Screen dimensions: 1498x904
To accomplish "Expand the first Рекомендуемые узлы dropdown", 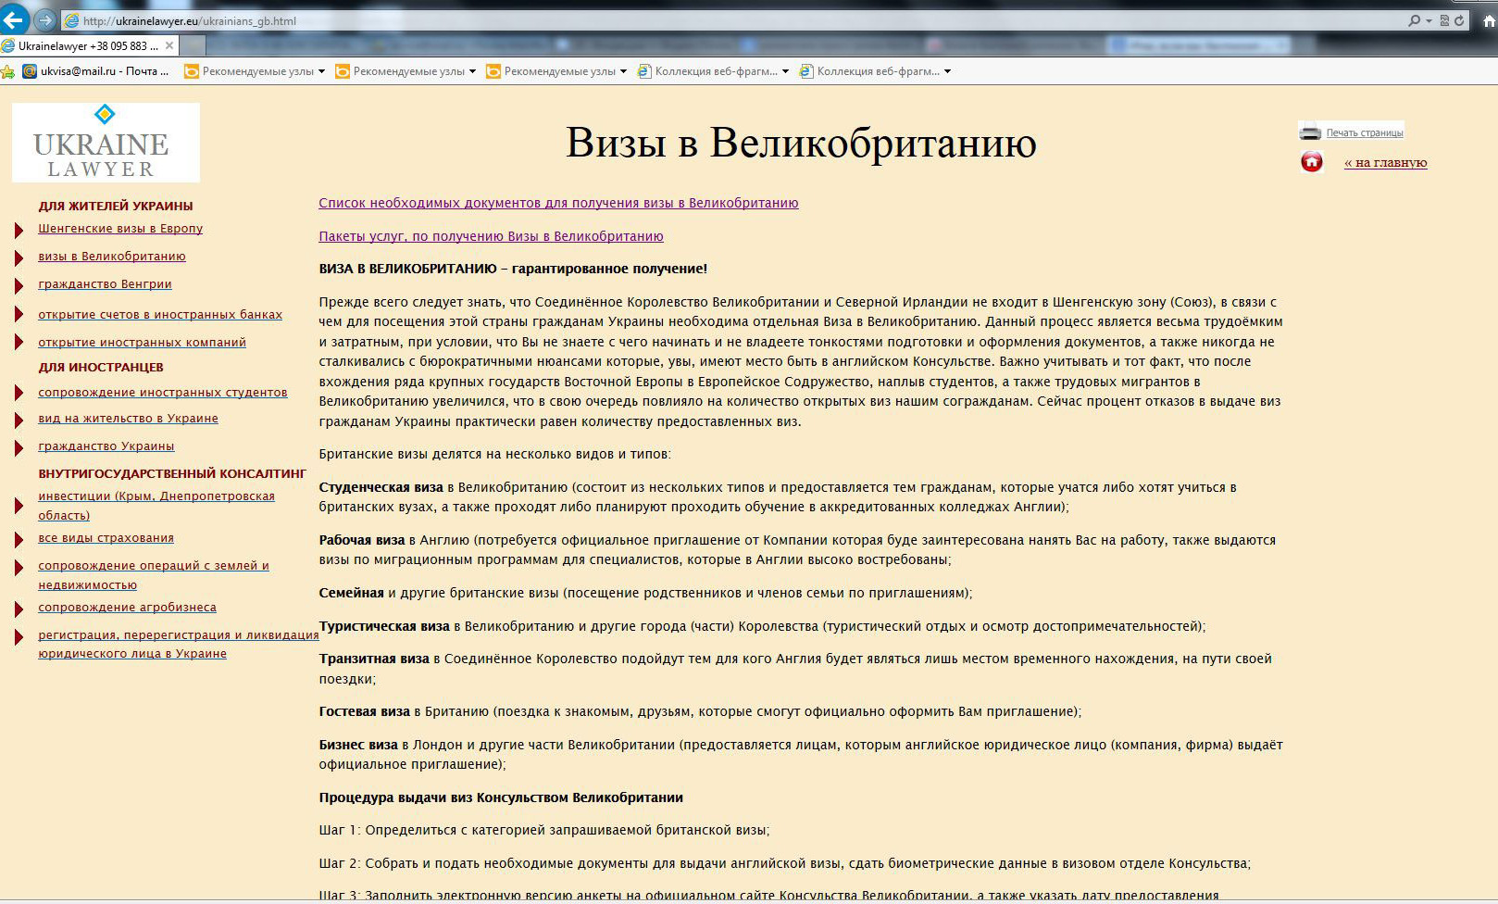I will pos(321,70).
